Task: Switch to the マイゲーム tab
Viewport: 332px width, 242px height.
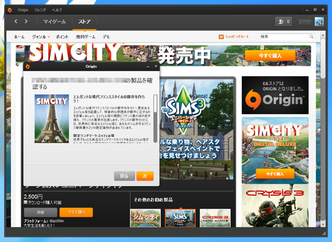Action: click(x=54, y=22)
